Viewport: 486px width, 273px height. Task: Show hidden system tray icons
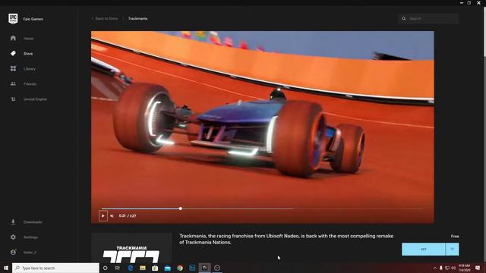(434, 268)
